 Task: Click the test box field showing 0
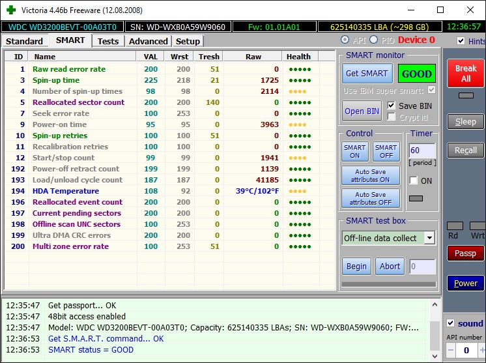pyautogui.click(x=422, y=267)
